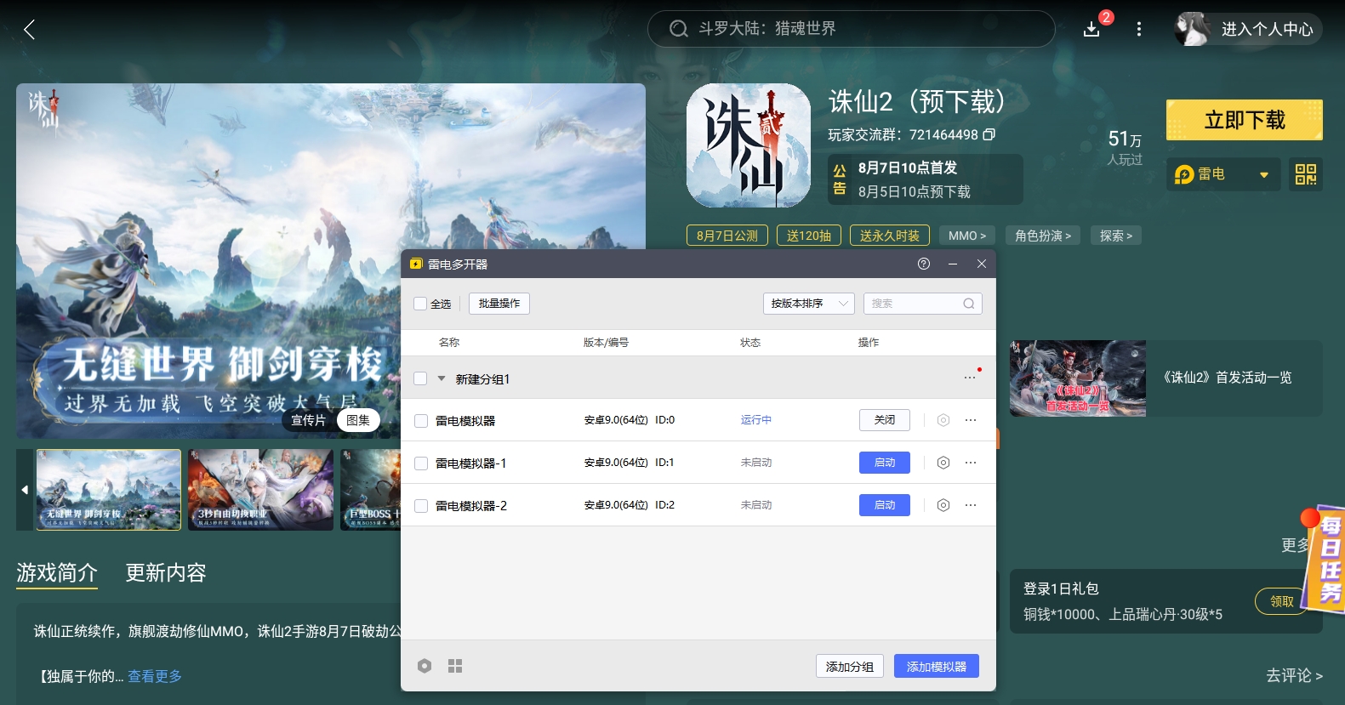Click the 送永久时装 tag
The height and width of the screenshot is (705, 1345).
890,236
